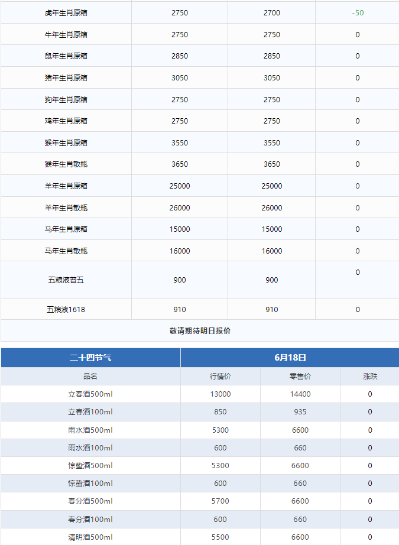Viewport: 399px width, 545px height.
Task: Click the green -50 change value
Action: [x=358, y=13]
